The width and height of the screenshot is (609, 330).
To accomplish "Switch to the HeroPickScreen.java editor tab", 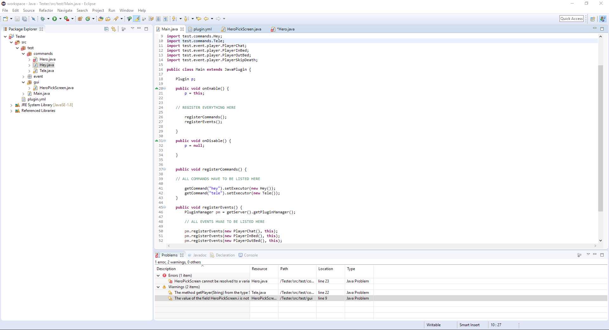I will click(x=244, y=29).
